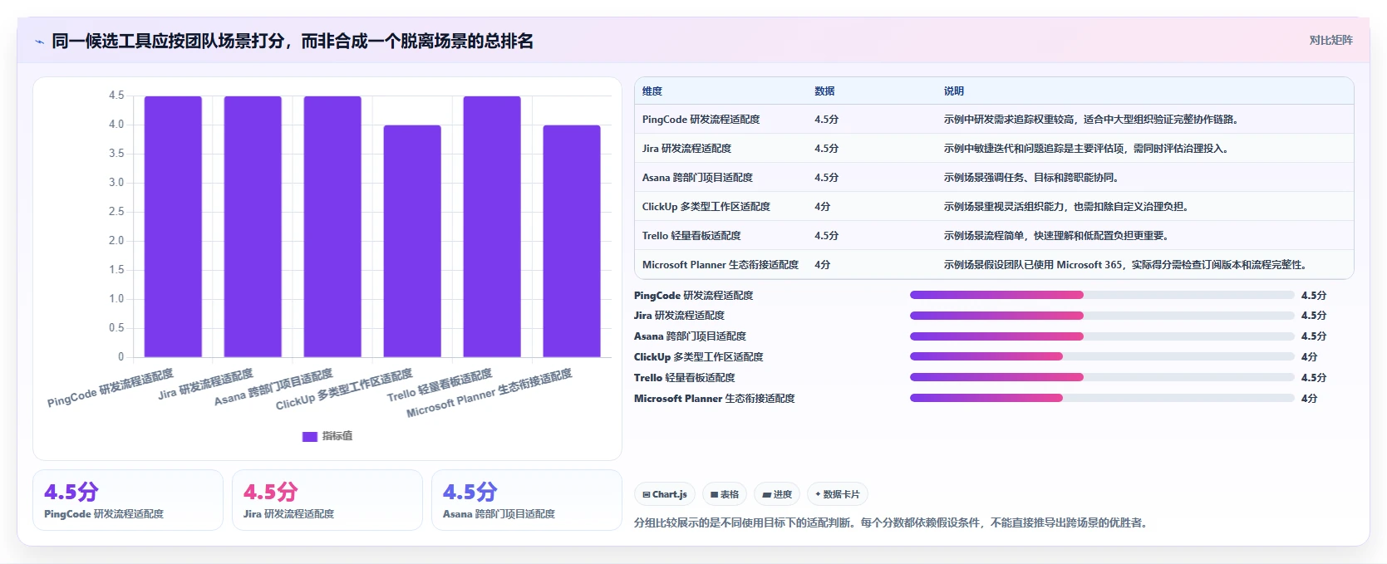Click progress list label Microsoft Planner 生态衔接适配度
The height and width of the screenshot is (564, 1387).
(714, 398)
